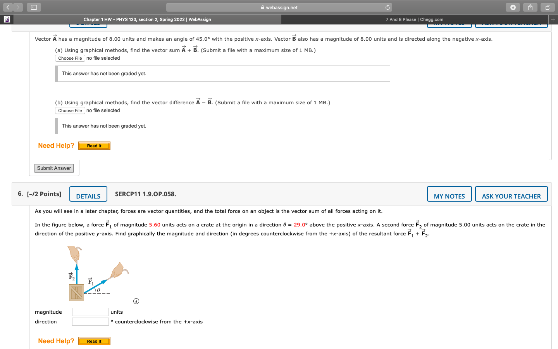
Task: Click the grayed forward navigation arrow
Action: coord(17,7)
